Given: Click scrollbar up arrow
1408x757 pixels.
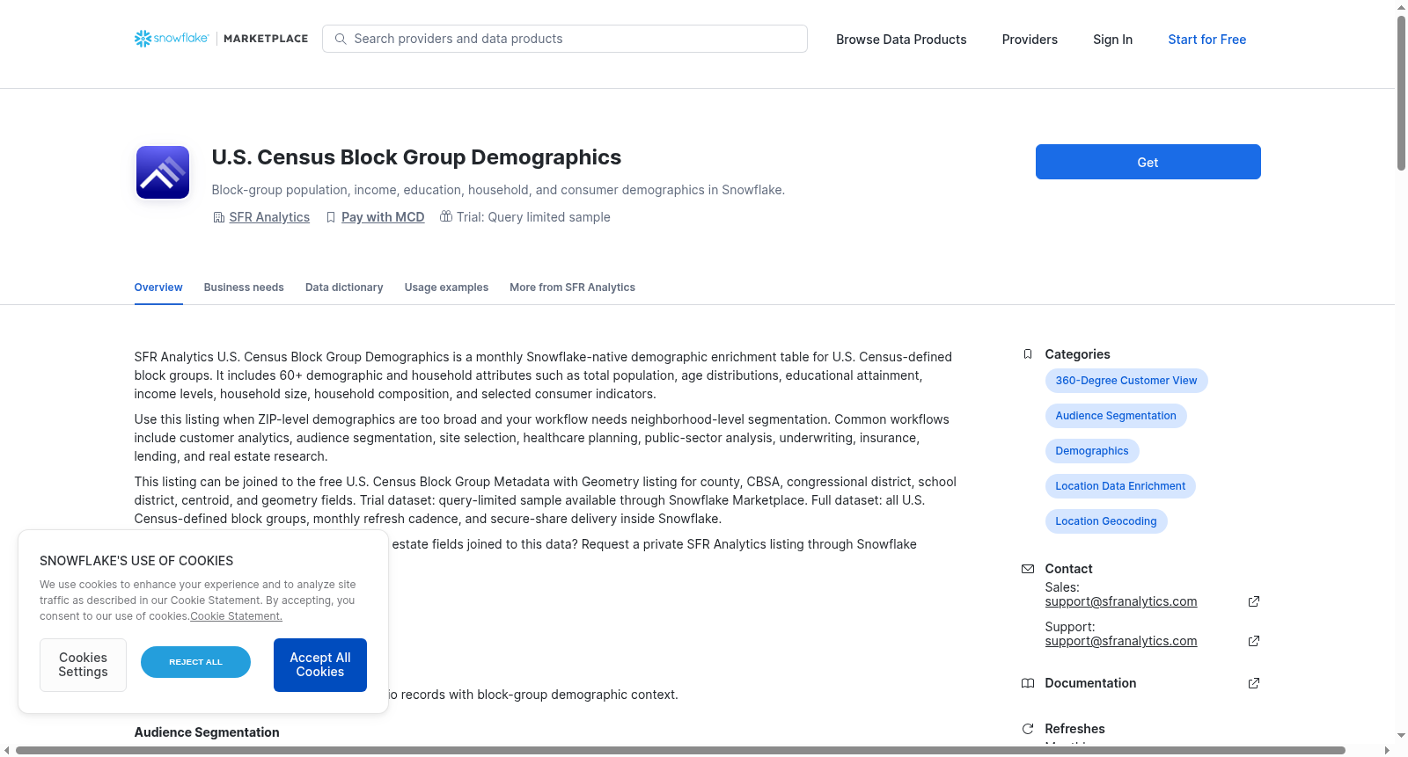Looking at the screenshot, I should [x=1401, y=7].
